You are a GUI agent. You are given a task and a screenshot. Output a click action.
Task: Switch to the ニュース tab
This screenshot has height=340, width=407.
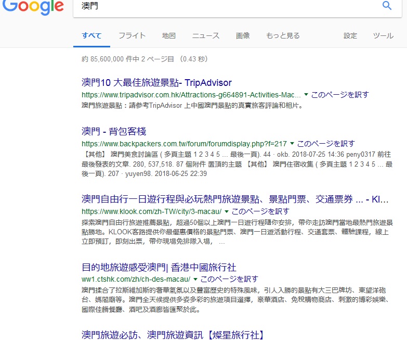(206, 36)
